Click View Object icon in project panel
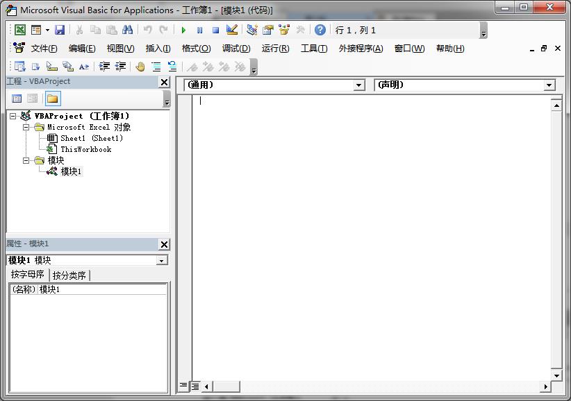 coord(33,99)
